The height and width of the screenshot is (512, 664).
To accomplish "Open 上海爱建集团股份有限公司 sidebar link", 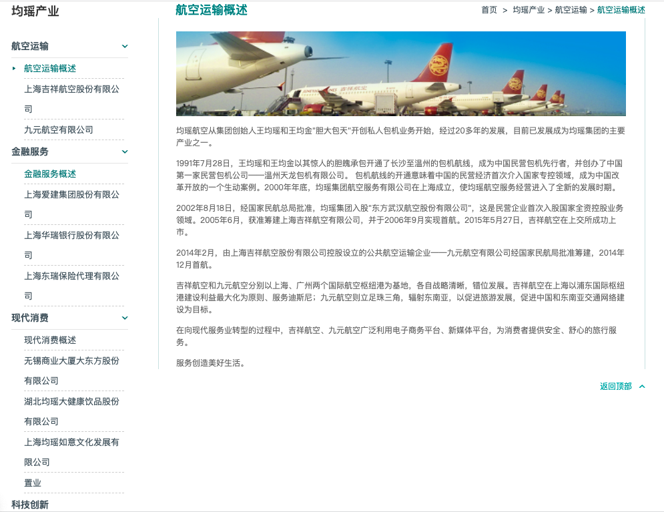I will 71,204.
